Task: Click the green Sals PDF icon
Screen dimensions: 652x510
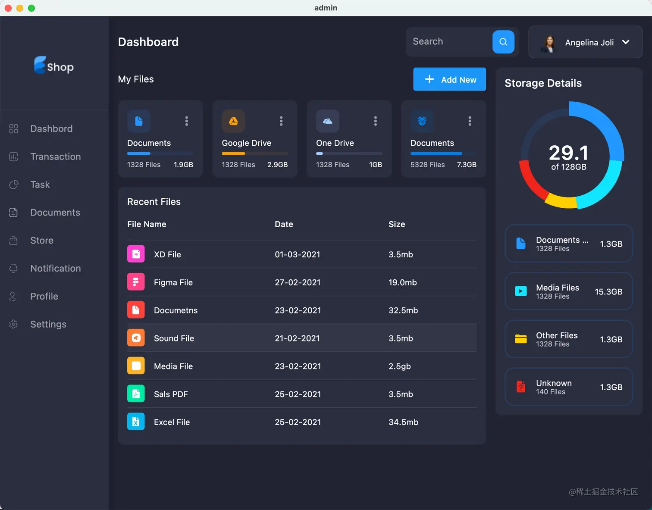Action: 136,394
